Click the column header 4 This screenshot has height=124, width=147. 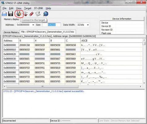click(x=42, y=41)
